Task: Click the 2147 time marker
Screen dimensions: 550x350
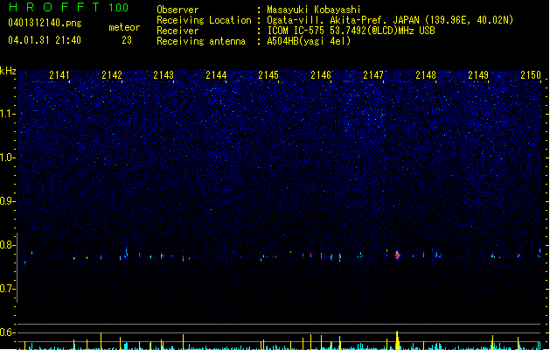Action: (373, 75)
